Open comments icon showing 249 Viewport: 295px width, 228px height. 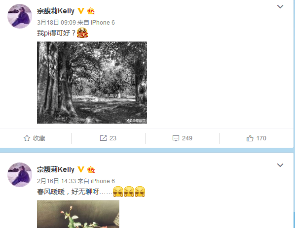pyautogui.click(x=176, y=138)
